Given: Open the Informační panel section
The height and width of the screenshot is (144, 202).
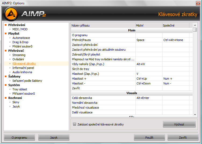Looking at the screenshot, I should [23, 68].
